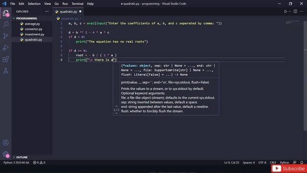Open the Selection menu

34,4
